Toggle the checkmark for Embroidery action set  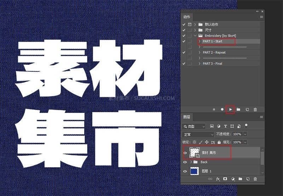184,35
